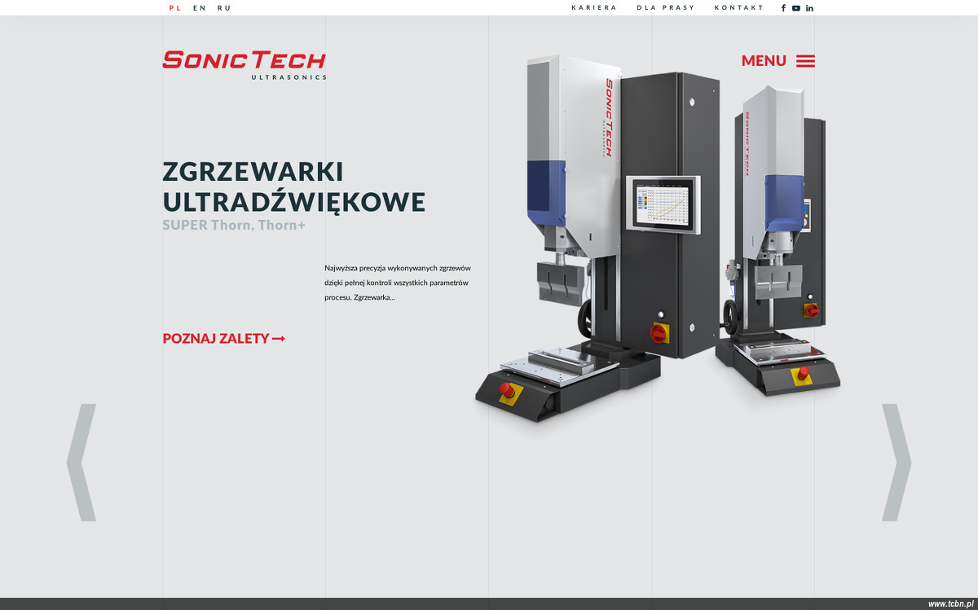Follow the POZNAJ ZALETY link

click(x=224, y=338)
